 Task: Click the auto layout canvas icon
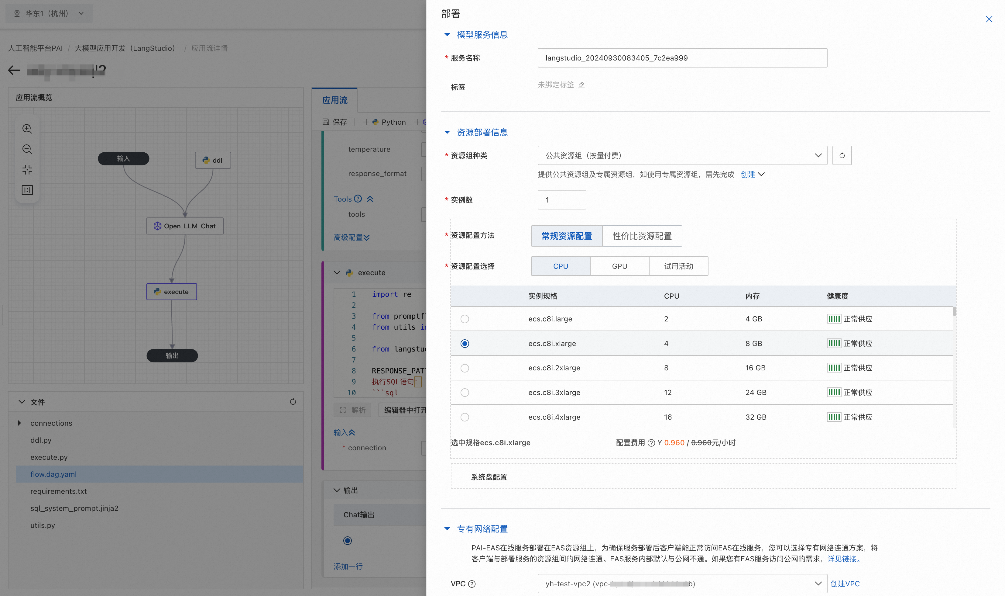tap(27, 190)
